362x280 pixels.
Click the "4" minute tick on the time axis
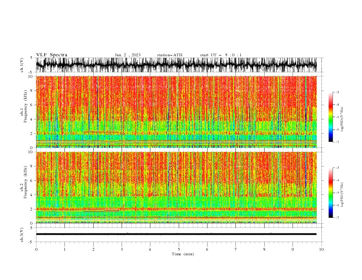(x=150, y=249)
